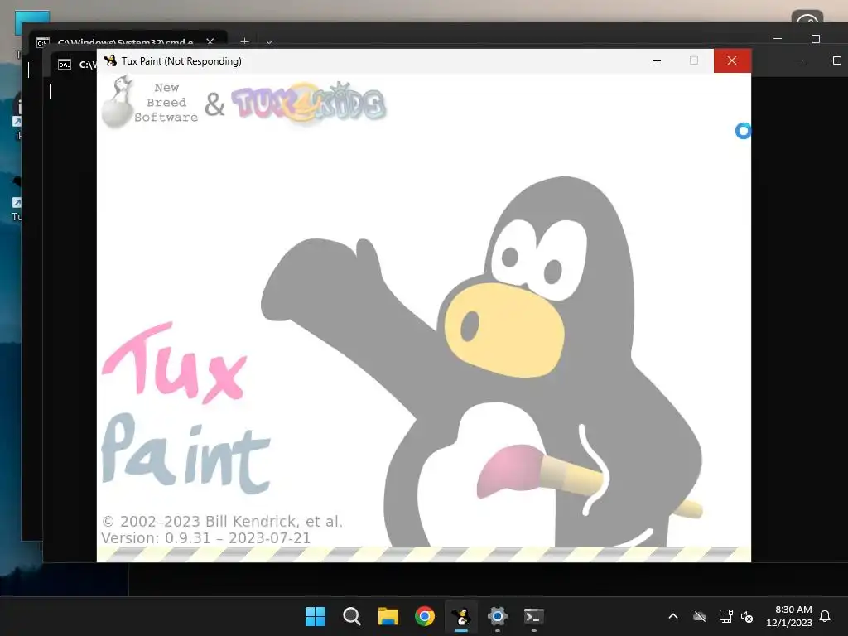Click version 0.9.31 text
Screen dimensions: 848x636
[x=205, y=538]
